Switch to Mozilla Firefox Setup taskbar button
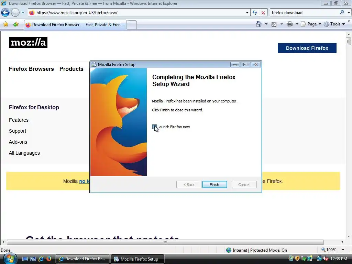This screenshot has width=352, height=264. [137, 259]
